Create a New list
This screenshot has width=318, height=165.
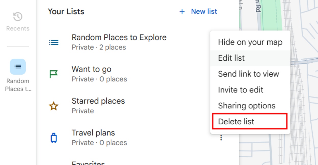(204, 11)
